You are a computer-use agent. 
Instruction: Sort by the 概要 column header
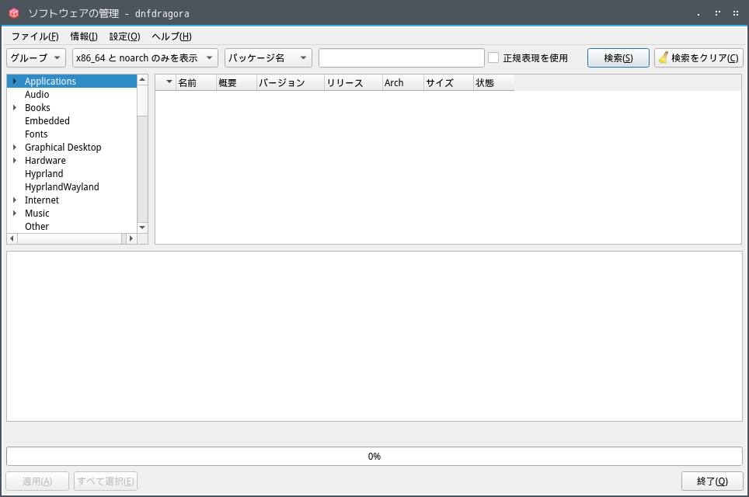(236, 82)
